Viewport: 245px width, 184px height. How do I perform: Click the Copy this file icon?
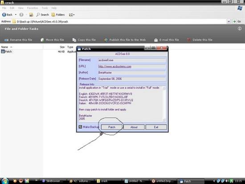click(x=74, y=40)
